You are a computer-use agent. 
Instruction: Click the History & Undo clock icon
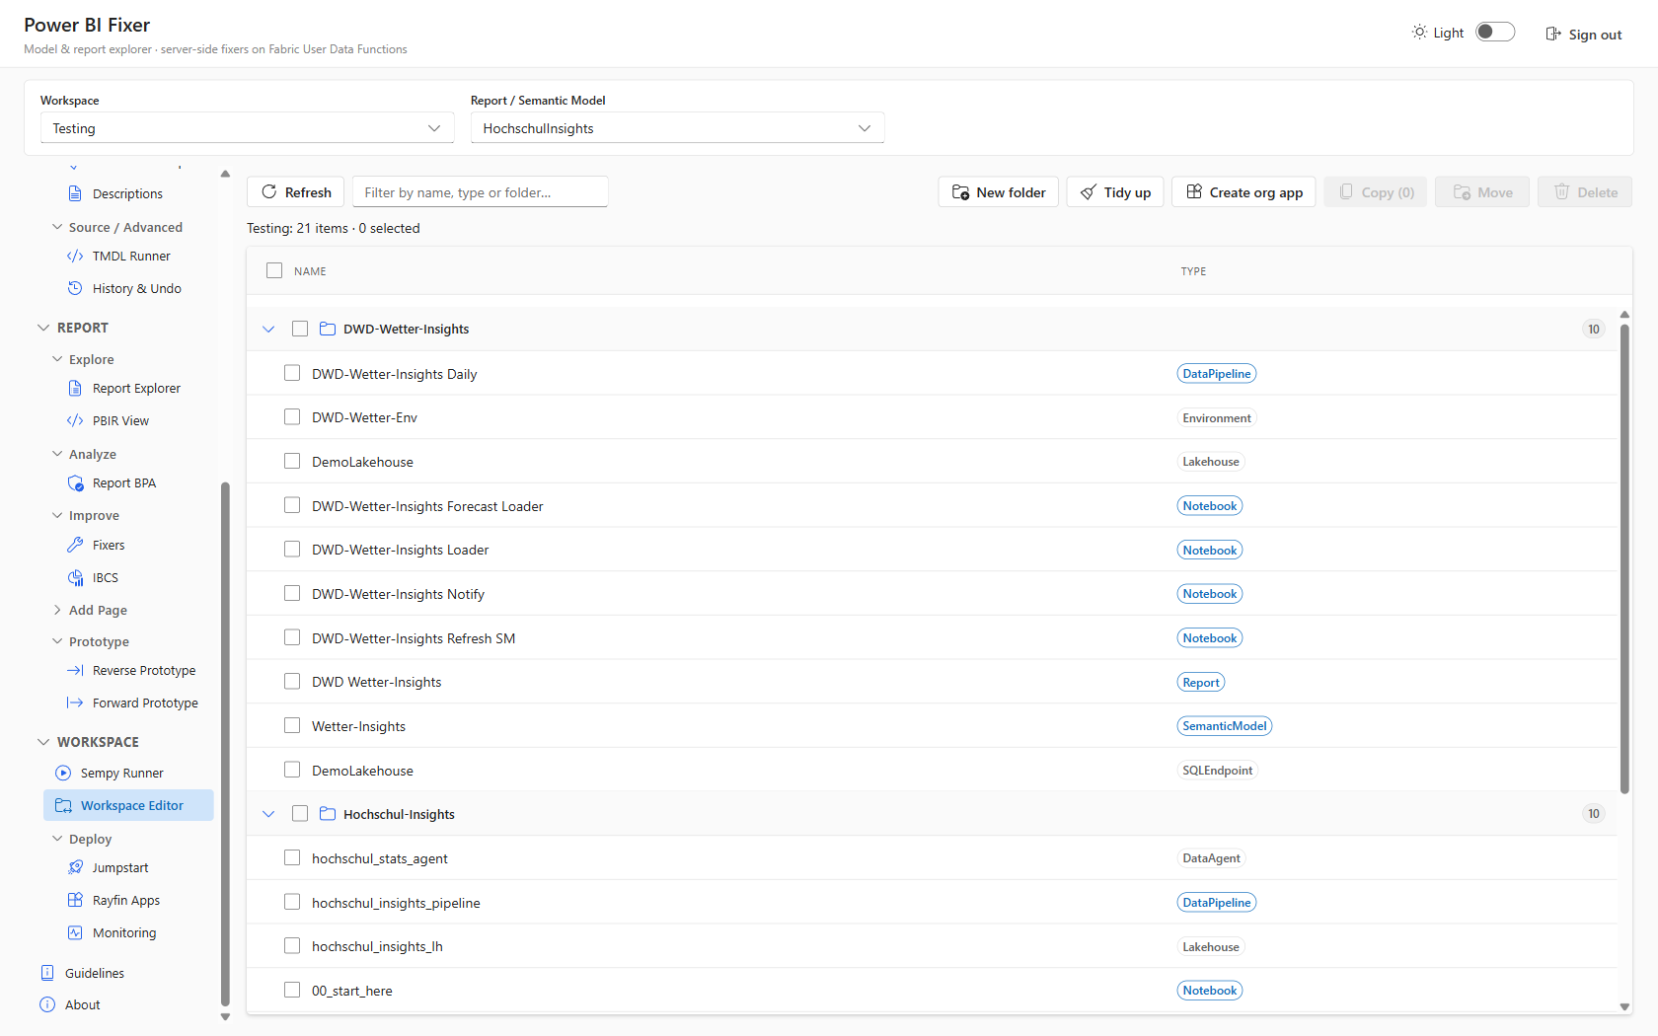pos(75,288)
